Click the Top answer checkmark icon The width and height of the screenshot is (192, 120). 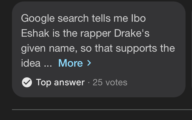tap(27, 82)
